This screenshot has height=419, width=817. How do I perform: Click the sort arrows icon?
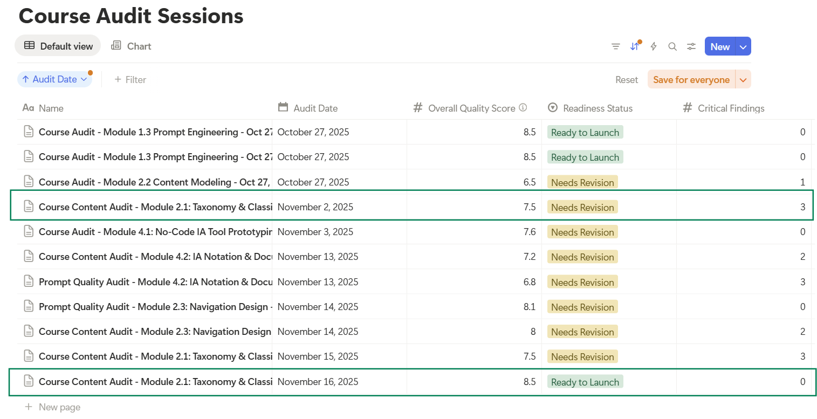coord(635,46)
